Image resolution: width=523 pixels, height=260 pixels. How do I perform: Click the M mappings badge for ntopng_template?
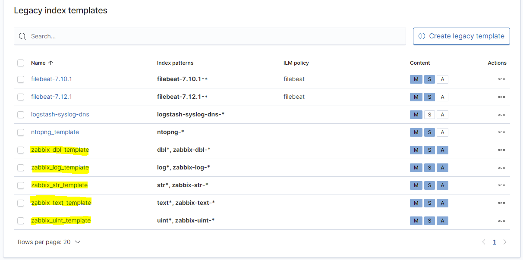(416, 132)
